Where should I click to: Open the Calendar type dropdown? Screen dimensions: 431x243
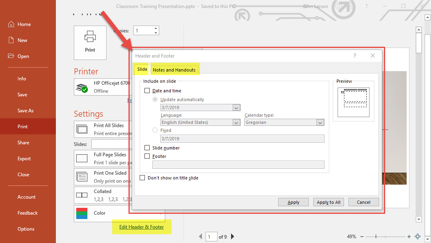pos(320,123)
